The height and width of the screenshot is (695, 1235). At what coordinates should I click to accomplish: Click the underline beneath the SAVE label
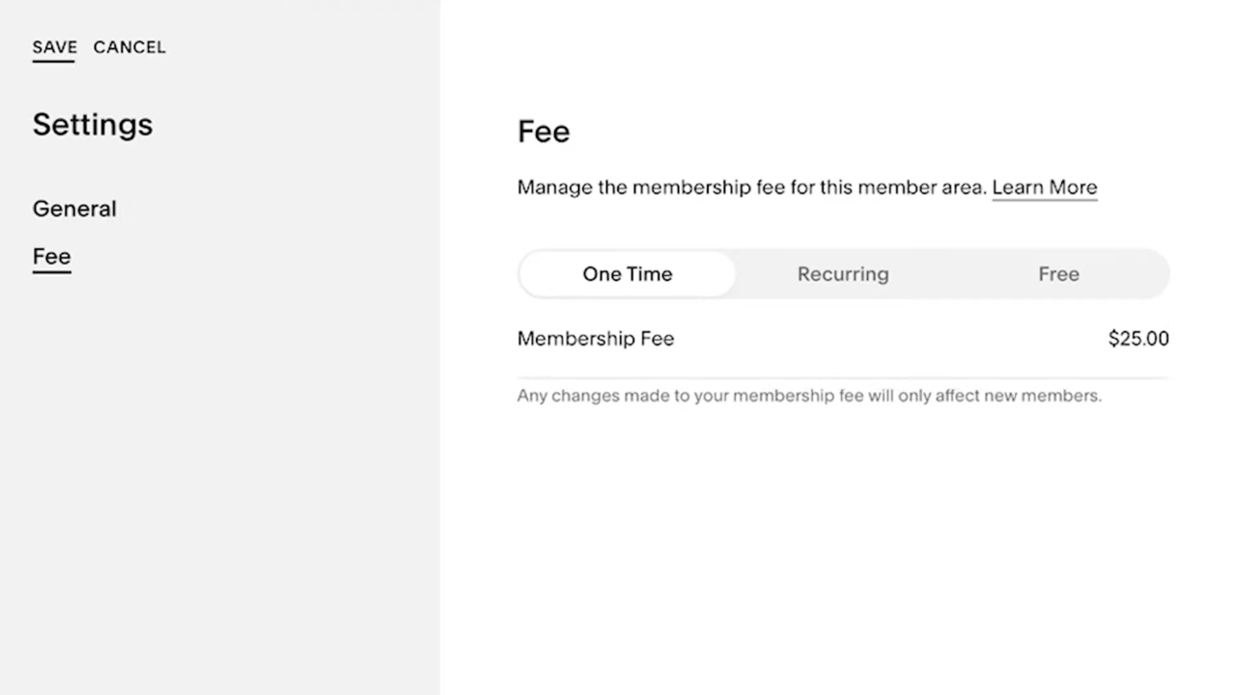click(54, 62)
